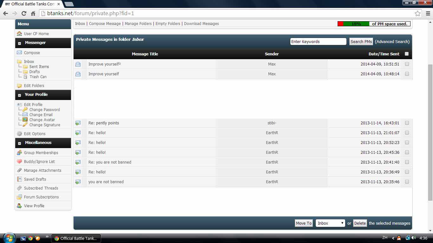Screen dimensions: 433x243
Task: Click the Change Avatar picture icon
Action: click(25, 120)
